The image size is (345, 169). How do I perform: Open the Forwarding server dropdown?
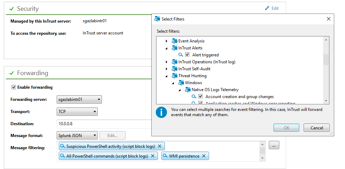[79, 99]
